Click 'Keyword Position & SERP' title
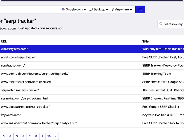Viewport: 184px width, 140px height. point(163,115)
